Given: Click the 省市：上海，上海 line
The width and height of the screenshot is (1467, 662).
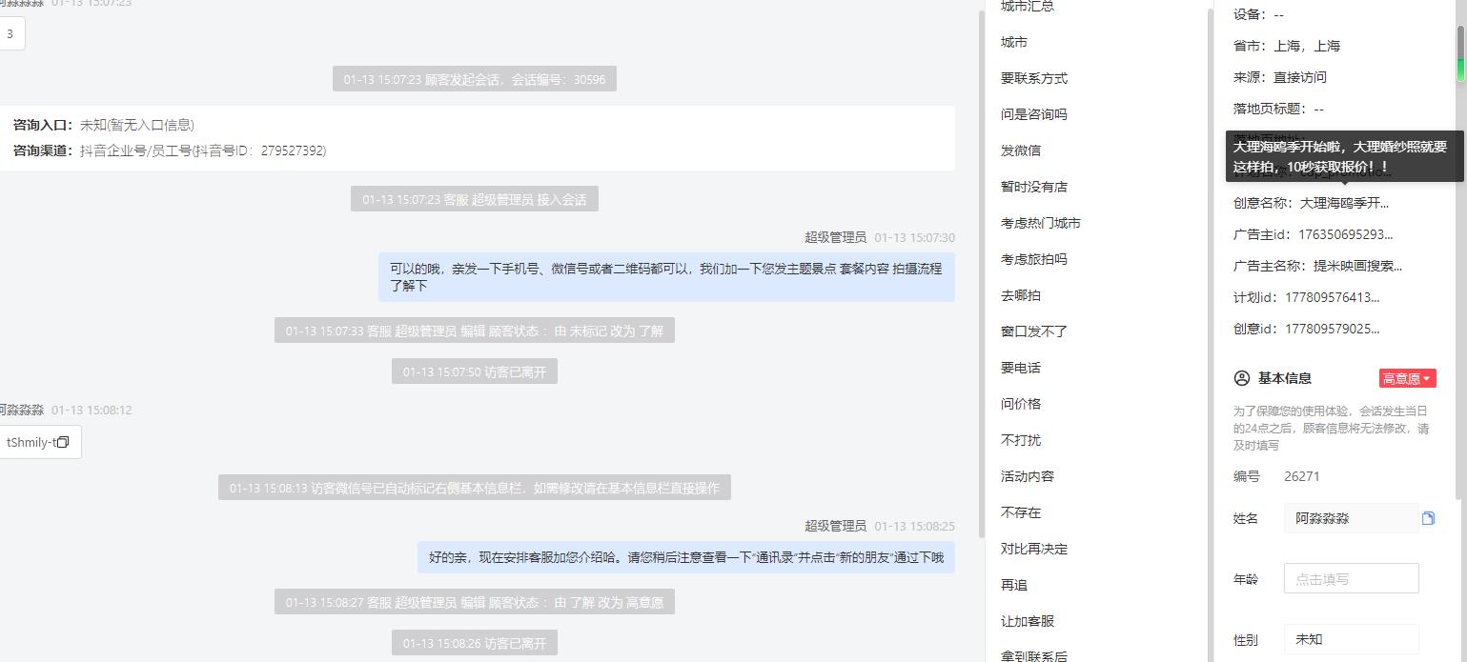Looking at the screenshot, I should [x=1287, y=46].
